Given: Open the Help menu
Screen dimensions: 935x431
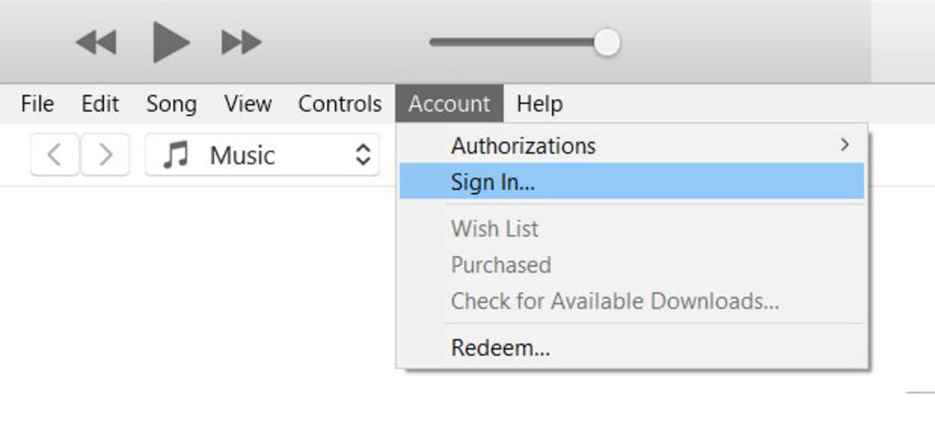Looking at the screenshot, I should tap(539, 104).
